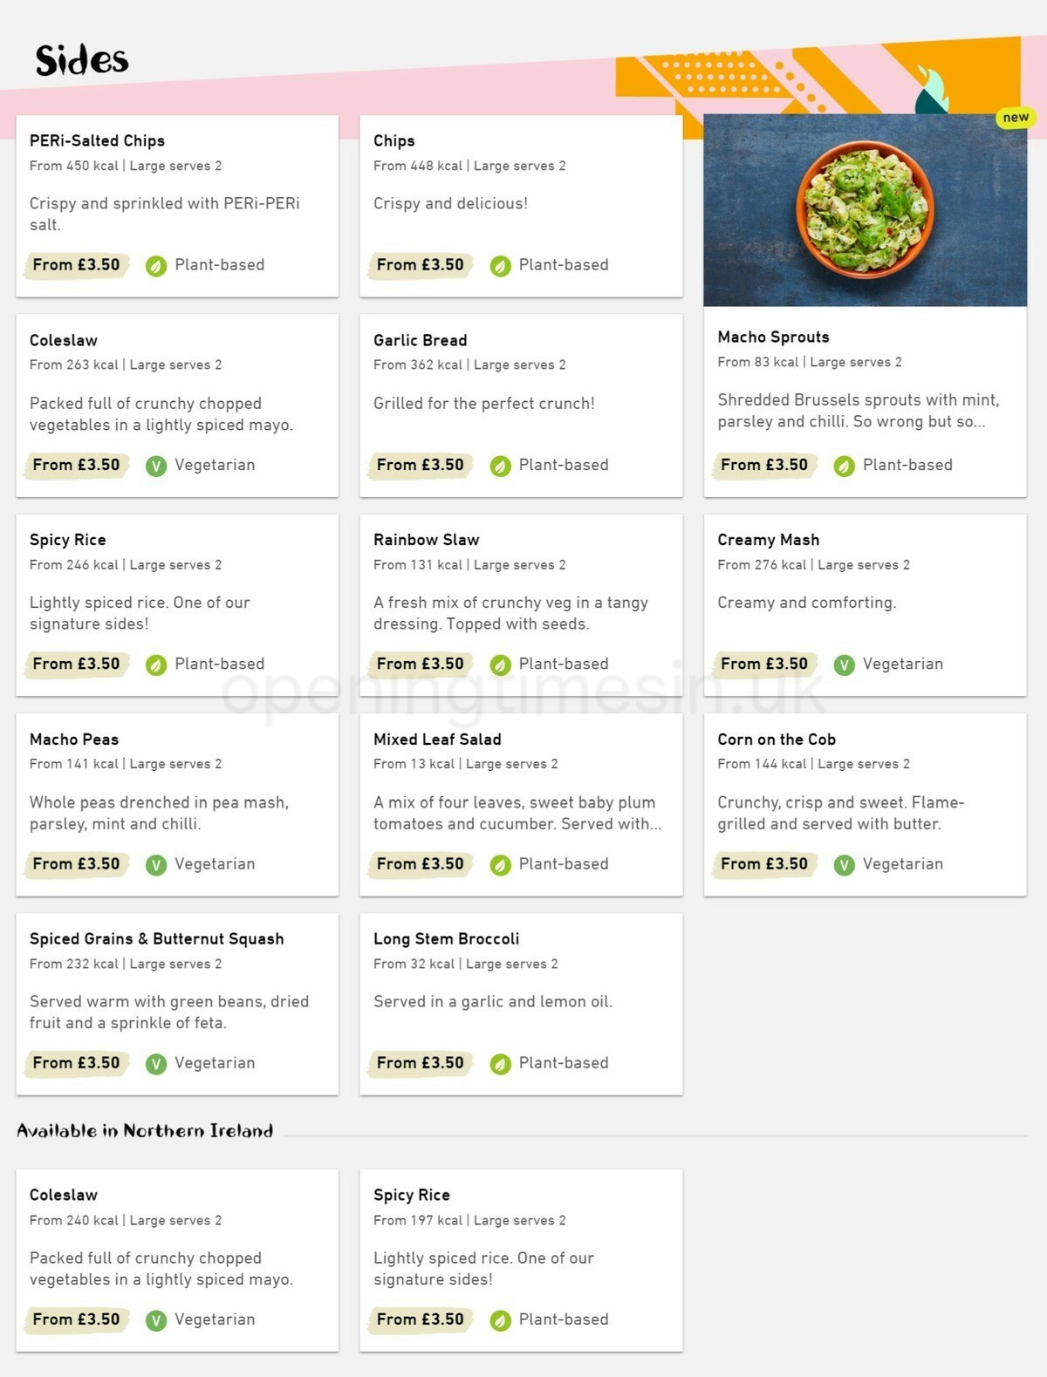Click the Plant-based leaf icon on Rainbow Slaw
Viewport: 1047px width, 1377px height.
500,664
